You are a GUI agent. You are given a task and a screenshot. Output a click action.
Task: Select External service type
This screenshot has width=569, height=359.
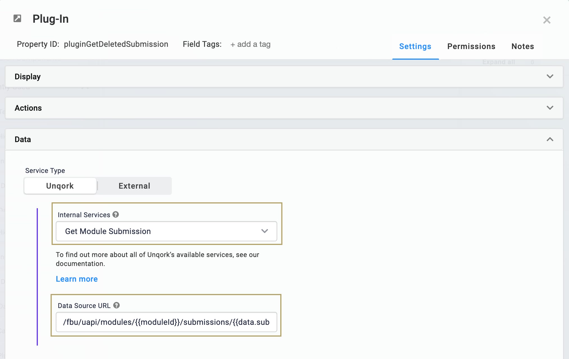coord(134,186)
